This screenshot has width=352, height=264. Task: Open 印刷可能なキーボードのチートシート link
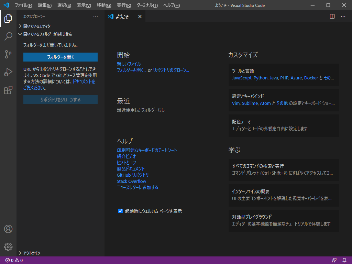click(147, 150)
